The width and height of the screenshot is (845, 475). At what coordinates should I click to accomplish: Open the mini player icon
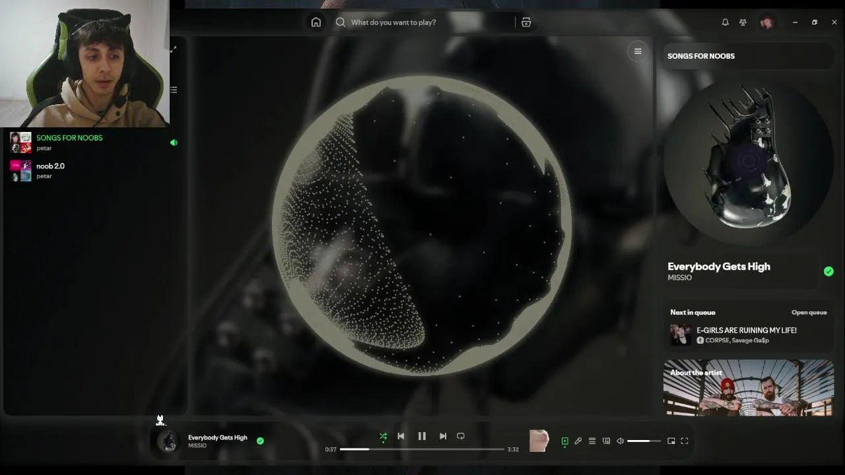pyautogui.click(x=671, y=441)
